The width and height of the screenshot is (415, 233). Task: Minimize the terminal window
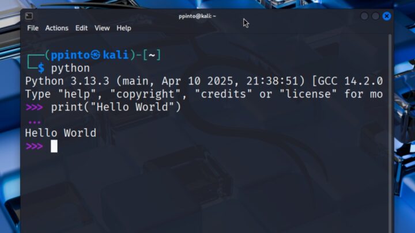coord(364,16)
